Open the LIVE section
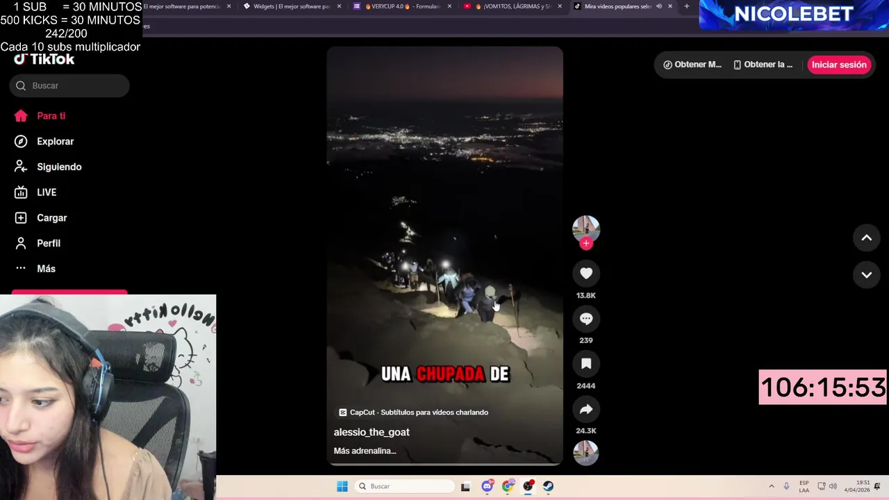889x500 pixels. coord(36,192)
